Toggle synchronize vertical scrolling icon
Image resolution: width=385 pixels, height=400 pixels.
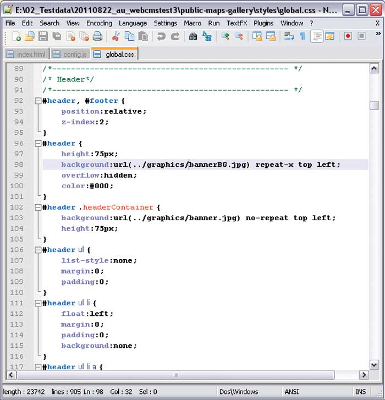coord(257,36)
